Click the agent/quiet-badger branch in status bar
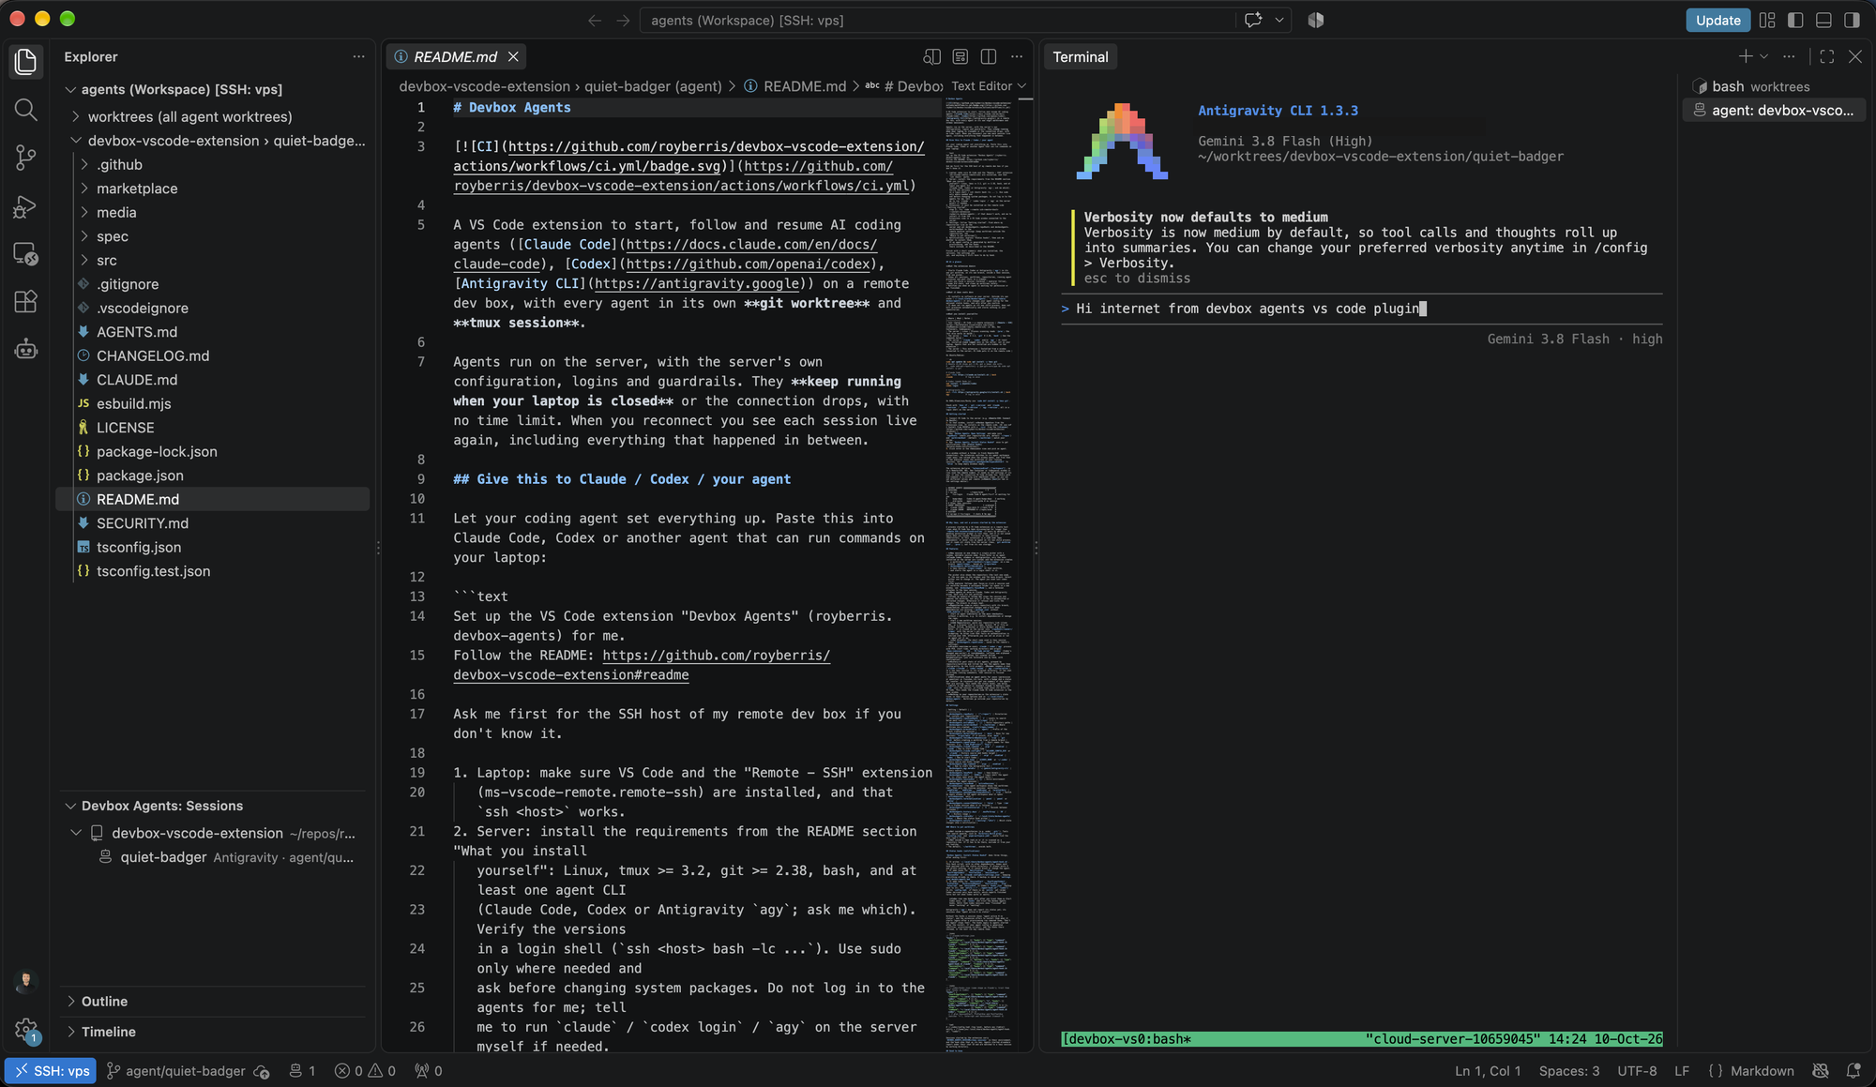Viewport: 1876px width, 1087px height. [x=176, y=1071]
